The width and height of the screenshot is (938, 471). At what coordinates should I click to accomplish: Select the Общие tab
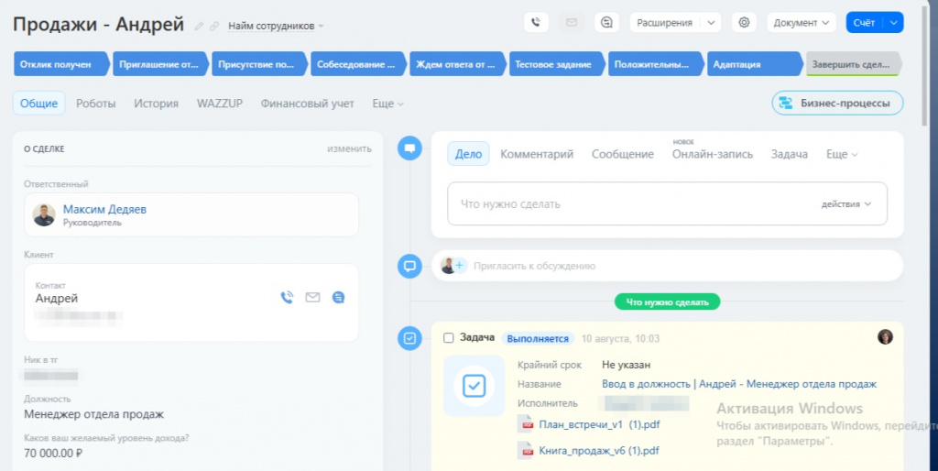pos(38,103)
